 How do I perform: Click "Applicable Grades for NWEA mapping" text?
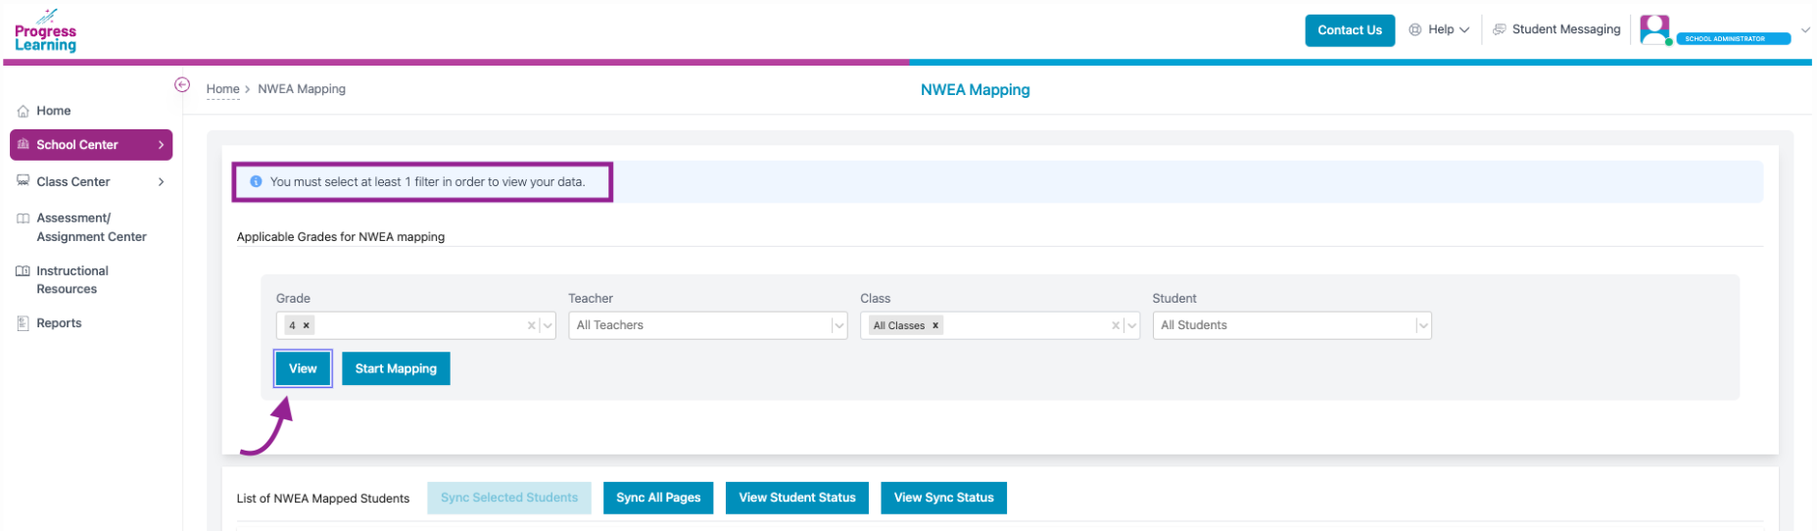(x=341, y=237)
